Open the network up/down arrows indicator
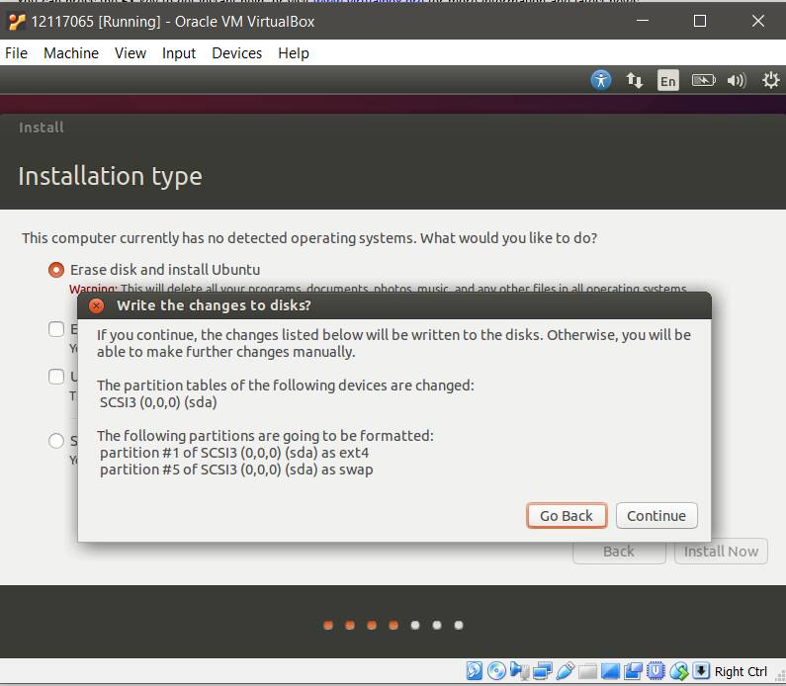This screenshot has height=686, width=786. pos(634,80)
